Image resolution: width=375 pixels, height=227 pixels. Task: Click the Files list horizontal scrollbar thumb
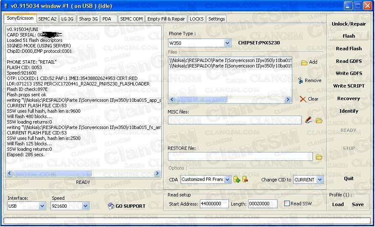[202, 100]
